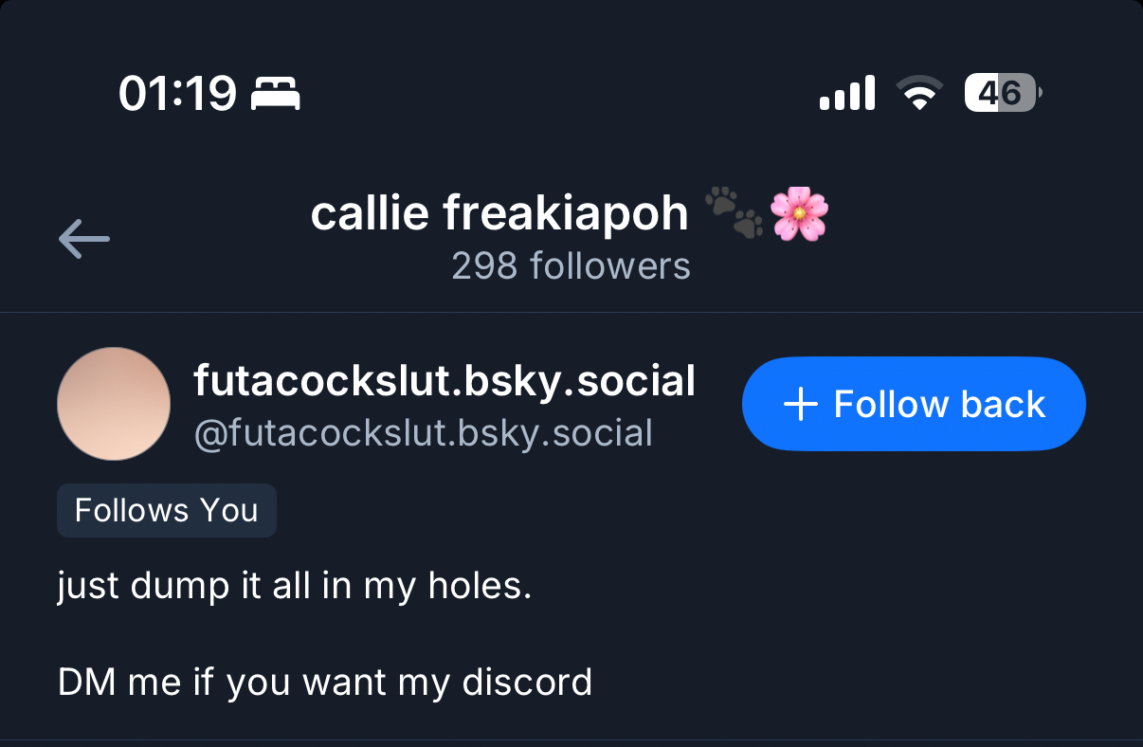
Task: Click the 'DM me' phrase in the bio
Action: pos(120,682)
